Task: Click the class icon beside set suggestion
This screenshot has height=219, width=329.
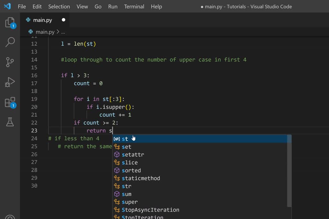Action: click(117, 147)
